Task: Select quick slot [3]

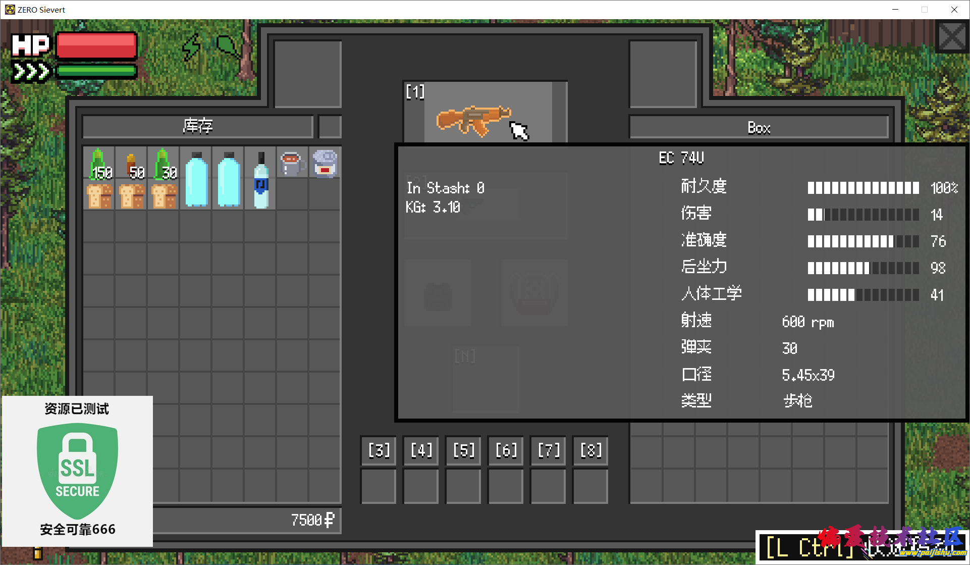Action: tap(379, 450)
